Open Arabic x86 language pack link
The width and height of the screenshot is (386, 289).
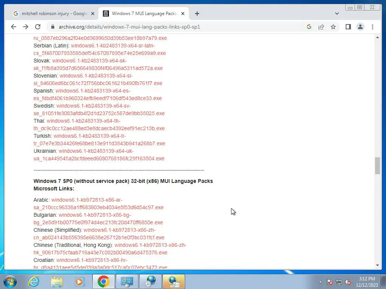98,204
